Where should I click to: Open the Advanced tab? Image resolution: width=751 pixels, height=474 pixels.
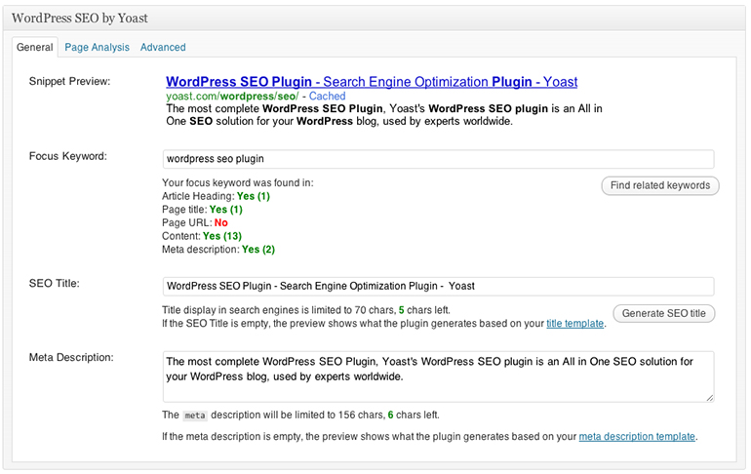pyautogui.click(x=163, y=47)
